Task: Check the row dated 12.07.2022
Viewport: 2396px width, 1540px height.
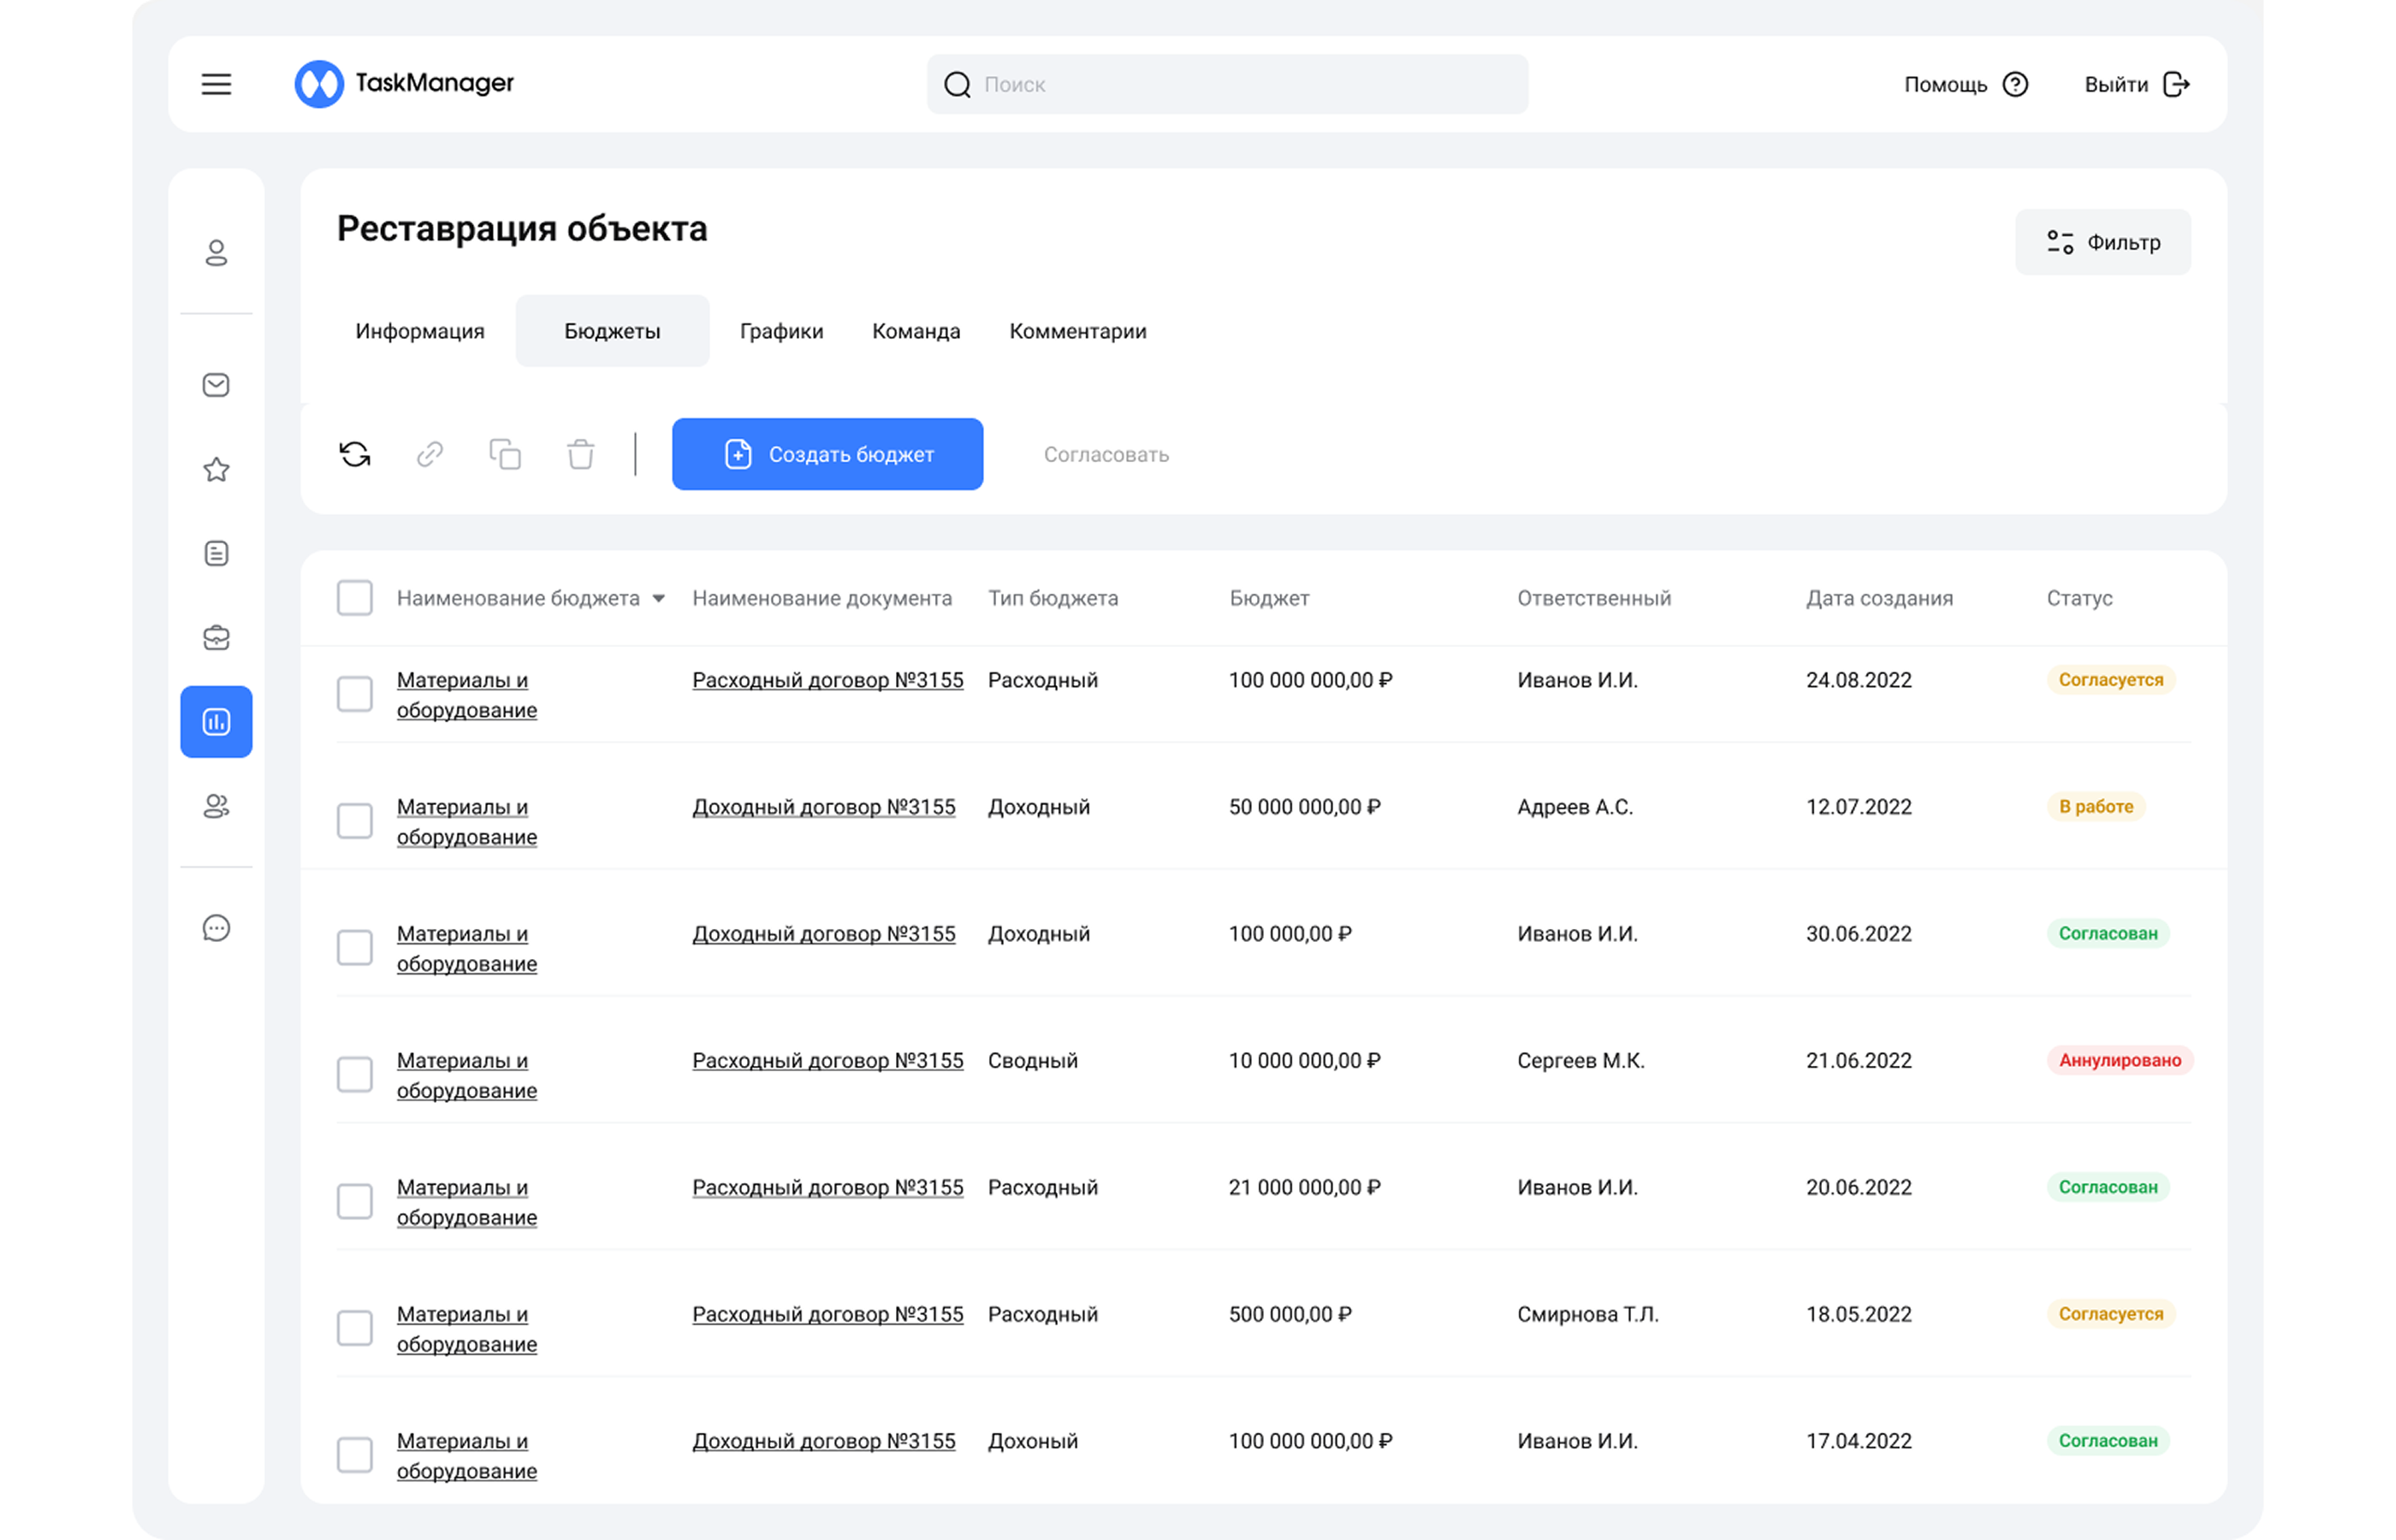Action: tap(354, 821)
